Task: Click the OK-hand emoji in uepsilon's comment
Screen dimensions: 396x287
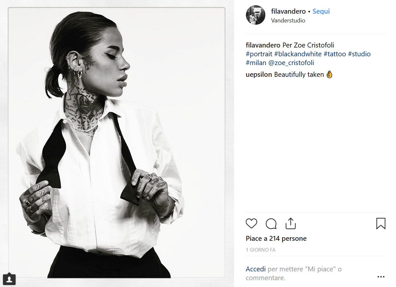Action: pos(329,75)
